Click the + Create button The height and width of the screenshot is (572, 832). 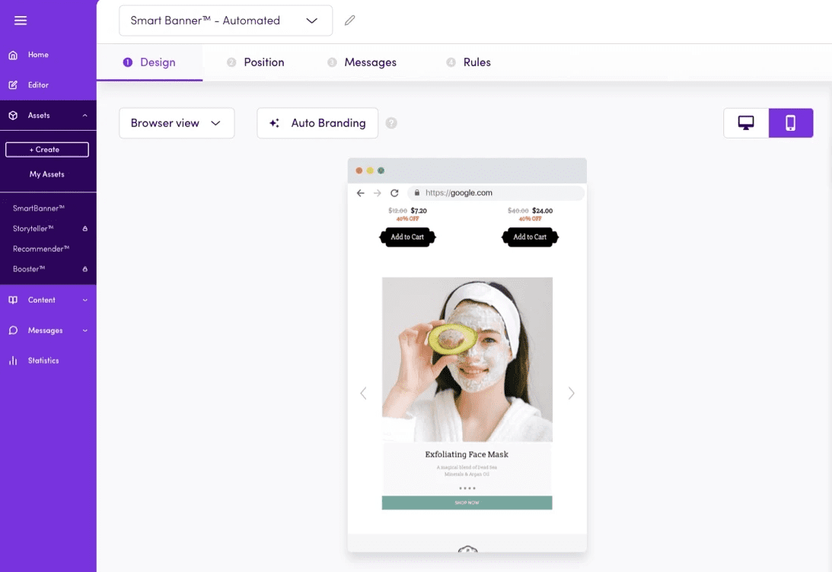pyautogui.click(x=47, y=150)
